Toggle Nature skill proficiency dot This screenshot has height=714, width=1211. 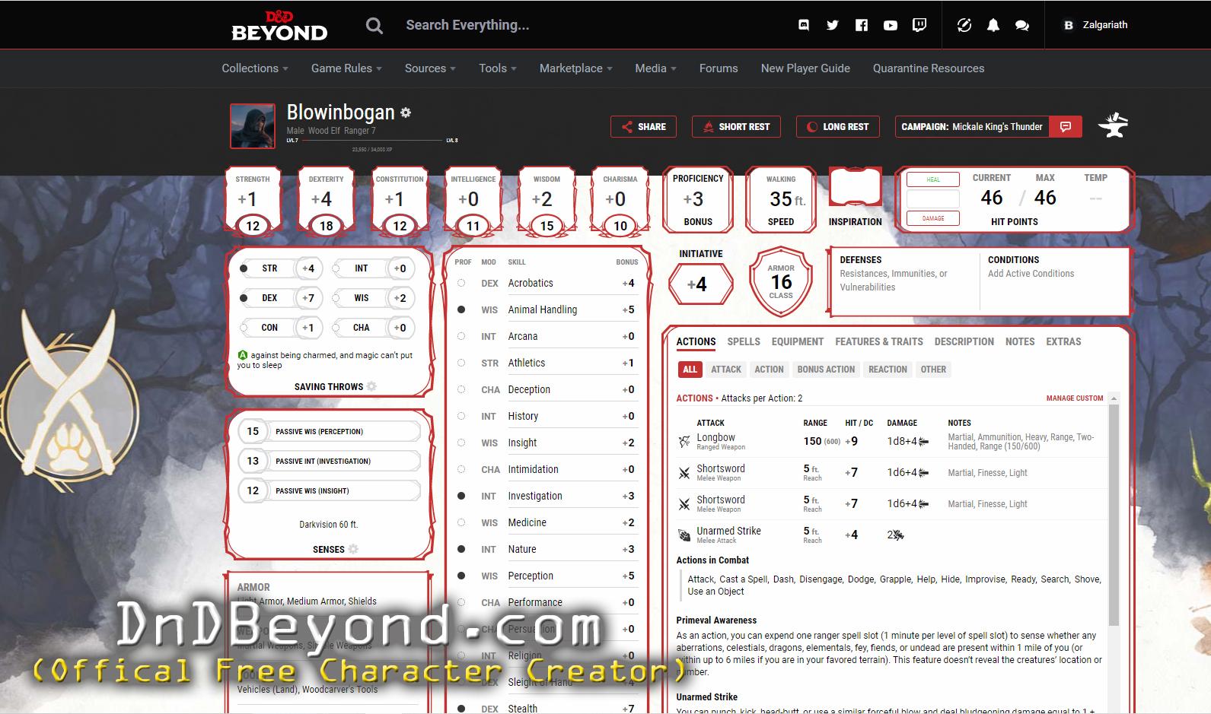[x=461, y=549]
